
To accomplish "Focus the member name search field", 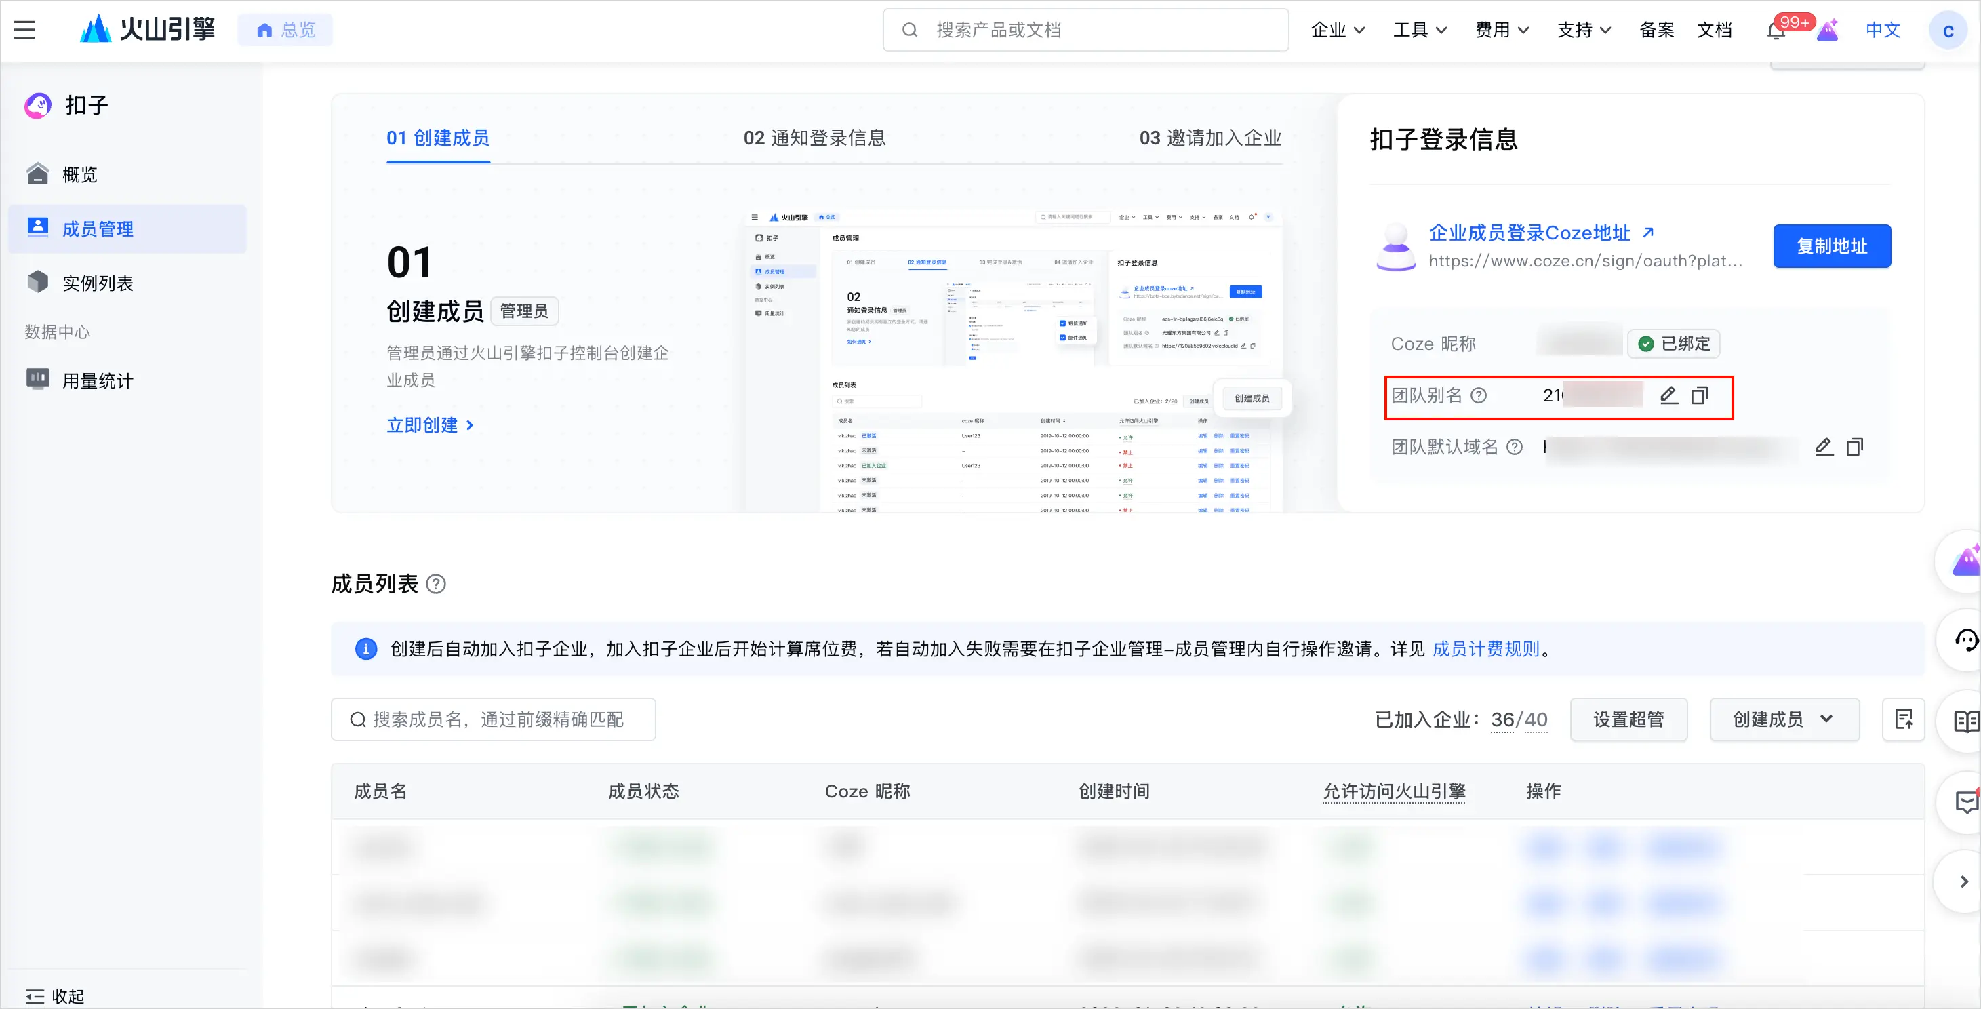I will 493,720.
